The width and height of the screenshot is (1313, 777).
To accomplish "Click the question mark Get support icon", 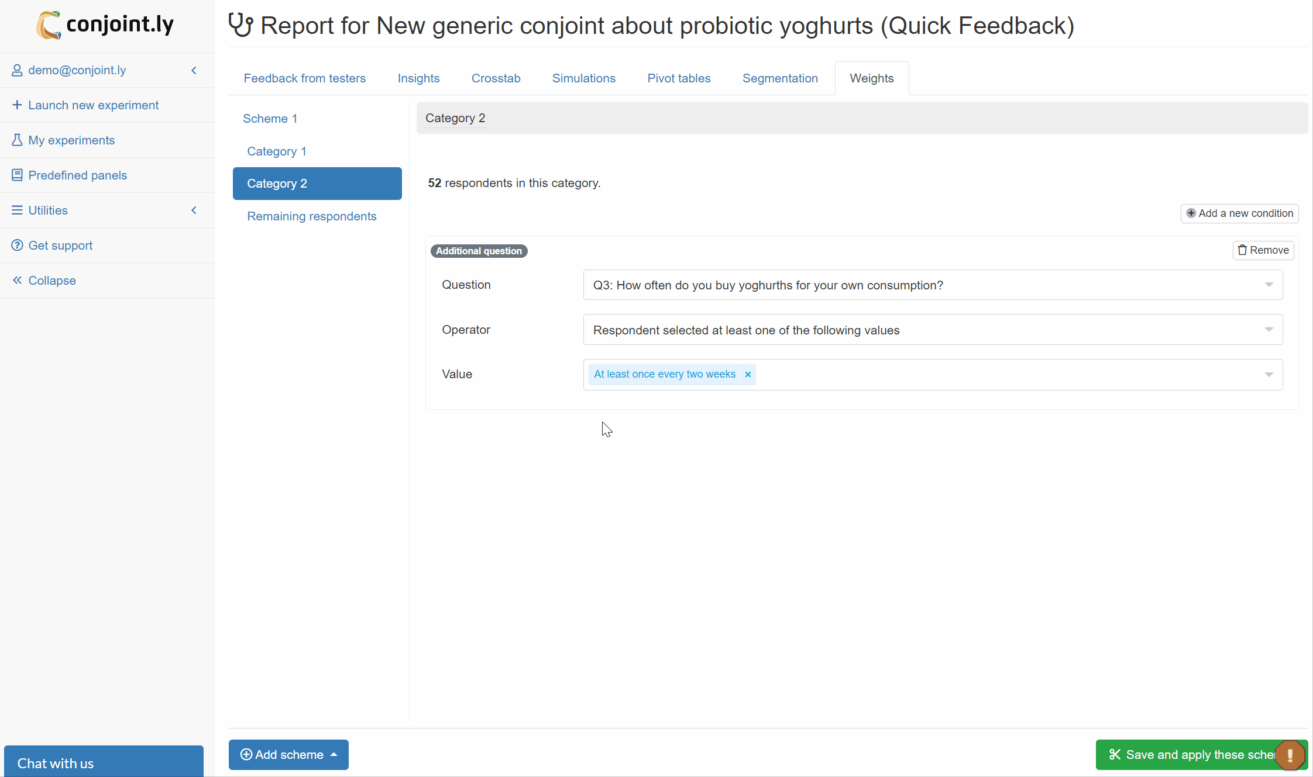I will coord(17,246).
